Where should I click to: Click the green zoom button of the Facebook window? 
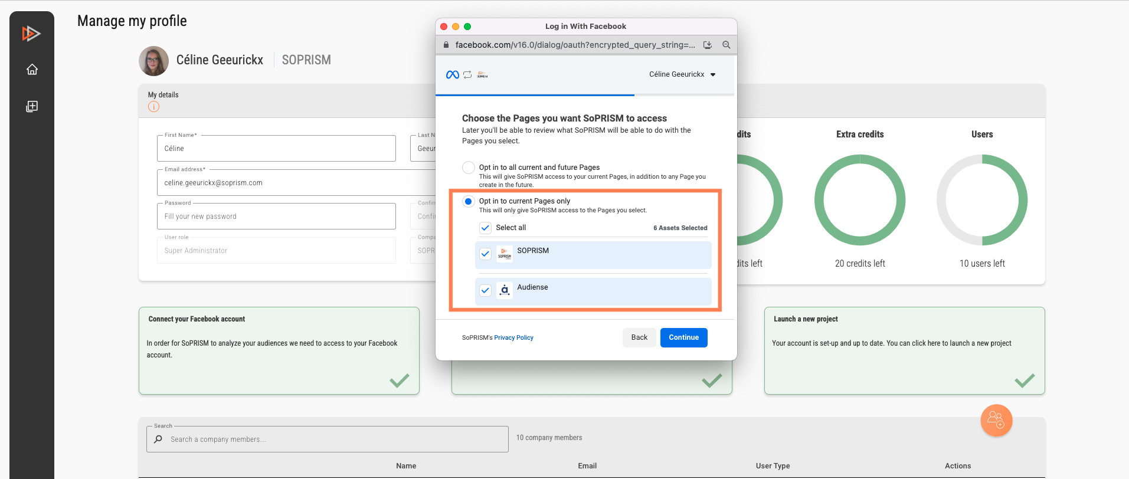coord(467,27)
